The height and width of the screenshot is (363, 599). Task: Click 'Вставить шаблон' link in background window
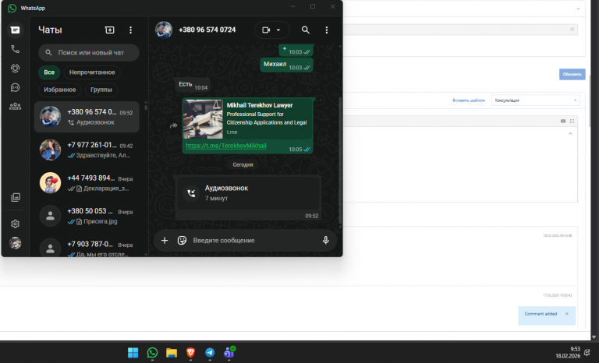(x=469, y=100)
